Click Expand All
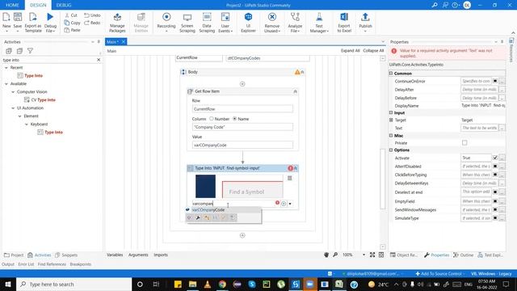517x291 pixels. 350,50
